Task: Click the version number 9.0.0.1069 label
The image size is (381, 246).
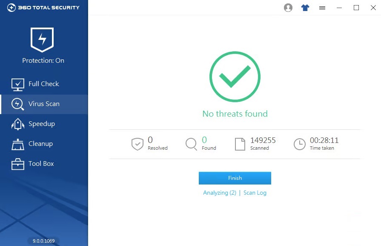Action: click(44, 241)
